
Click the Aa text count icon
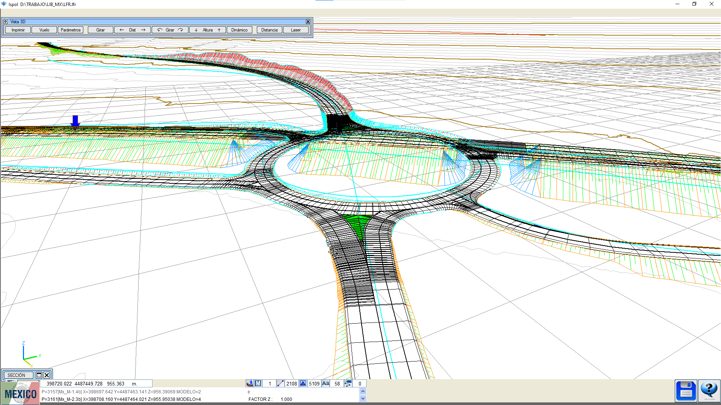(326, 383)
